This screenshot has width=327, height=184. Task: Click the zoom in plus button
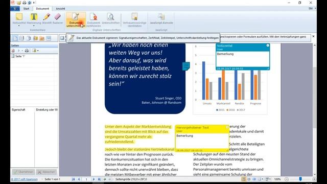tap(314, 179)
